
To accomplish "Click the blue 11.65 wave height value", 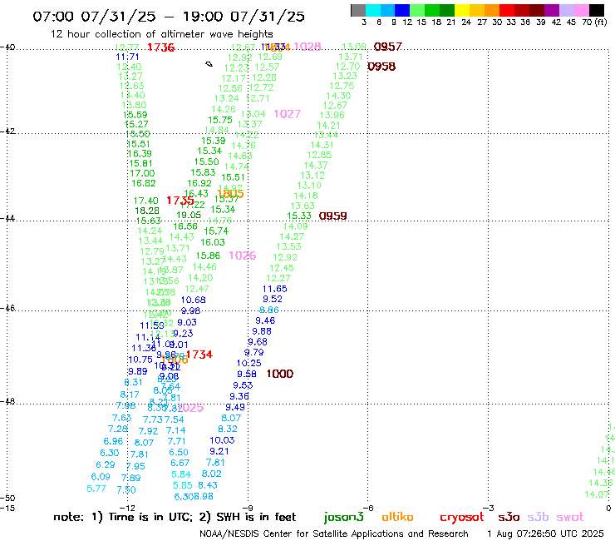I will click(x=275, y=289).
